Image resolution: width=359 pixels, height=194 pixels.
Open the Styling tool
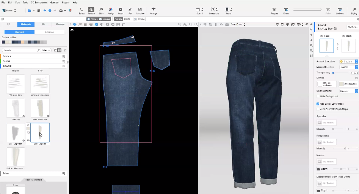coord(354,11)
